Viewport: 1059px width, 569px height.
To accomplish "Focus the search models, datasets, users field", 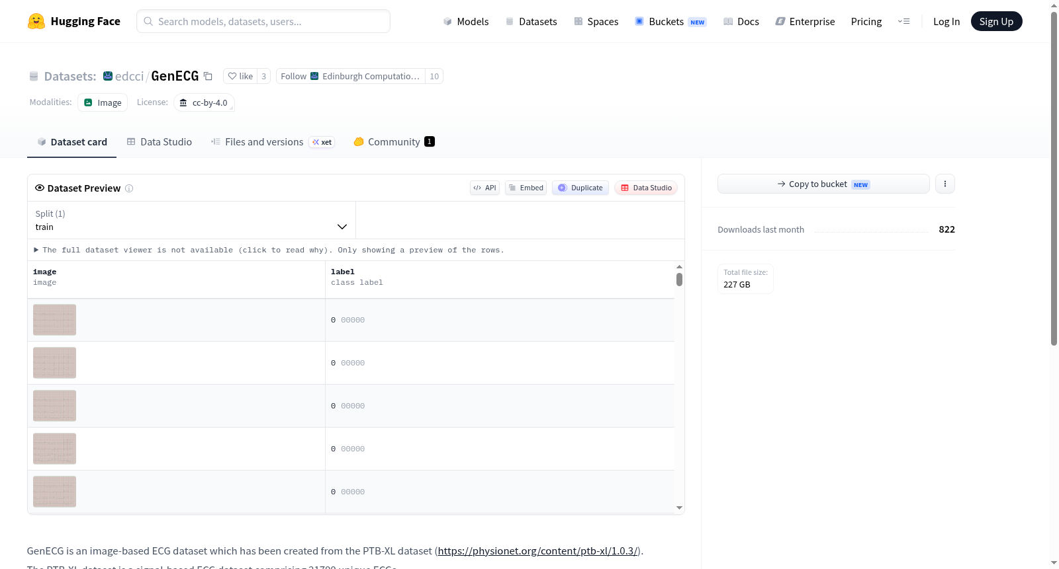I will (x=263, y=21).
